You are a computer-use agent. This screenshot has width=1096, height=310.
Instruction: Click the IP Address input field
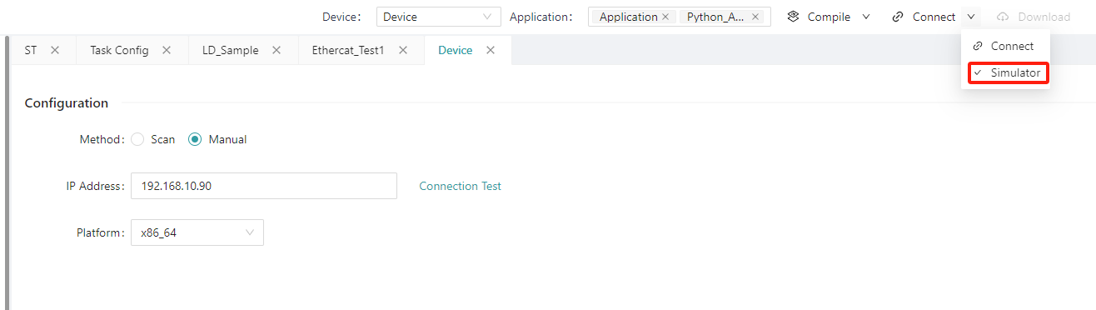[264, 186]
